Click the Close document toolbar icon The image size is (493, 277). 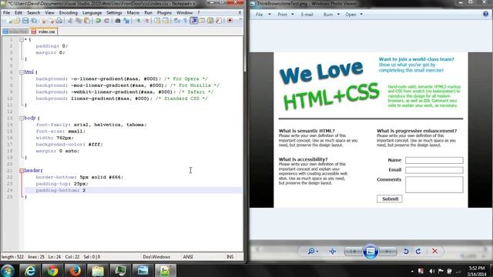pos(43,21)
